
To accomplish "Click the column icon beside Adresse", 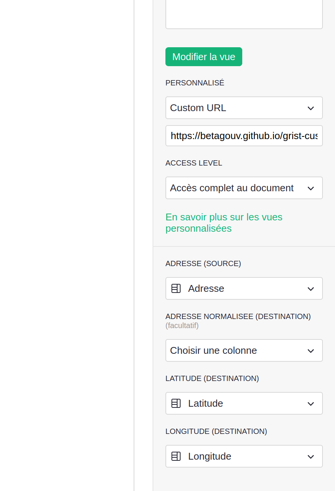I will pos(176,288).
